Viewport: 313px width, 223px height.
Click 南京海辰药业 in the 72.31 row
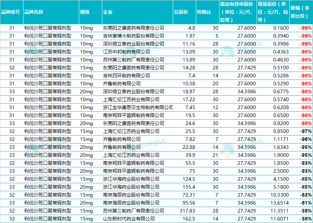131,195
